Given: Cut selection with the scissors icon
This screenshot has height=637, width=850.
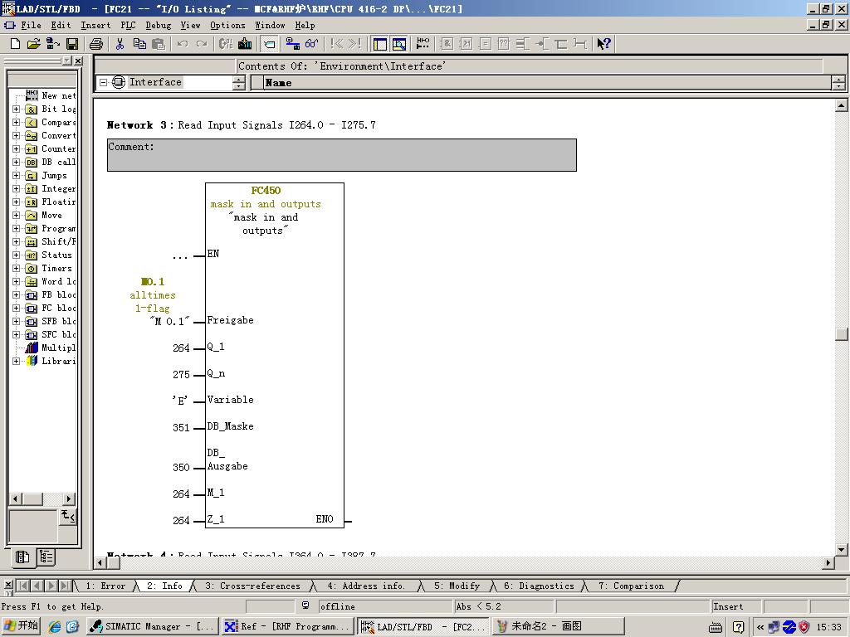Looking at the screenshot, I should point(120,44).
